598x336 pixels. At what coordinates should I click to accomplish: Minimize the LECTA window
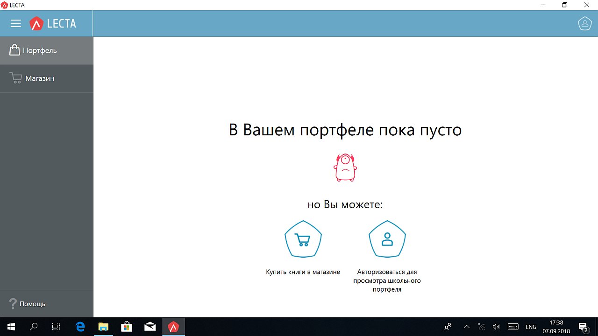543,5
